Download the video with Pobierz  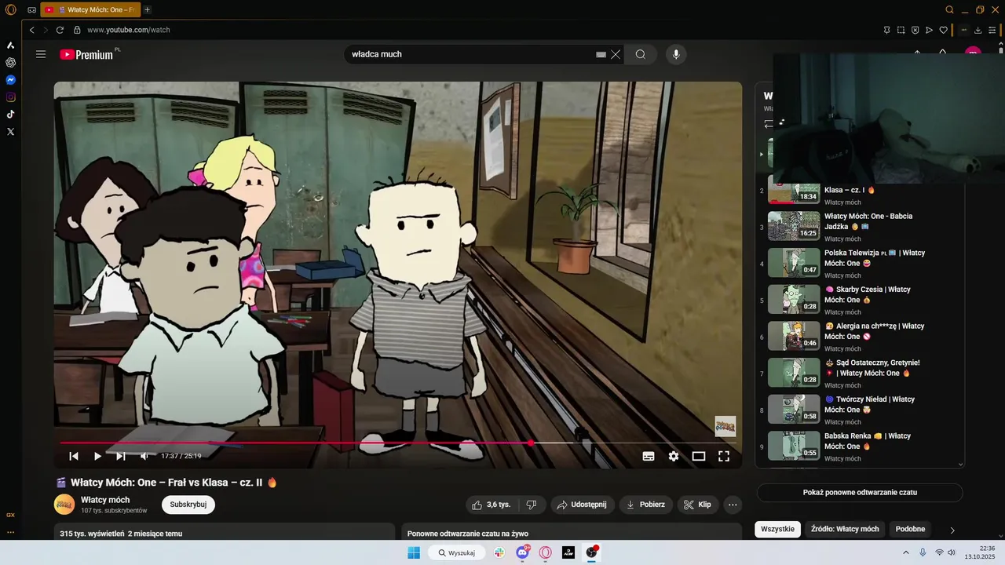[645, 505]
